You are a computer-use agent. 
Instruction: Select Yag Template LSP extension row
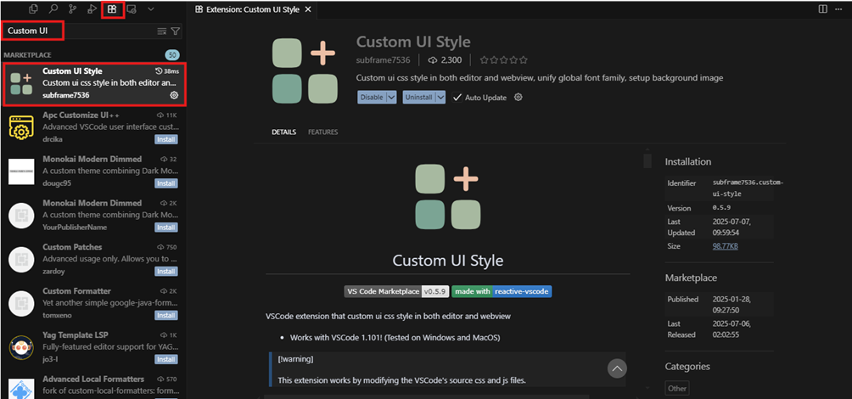tap(92, 347)
